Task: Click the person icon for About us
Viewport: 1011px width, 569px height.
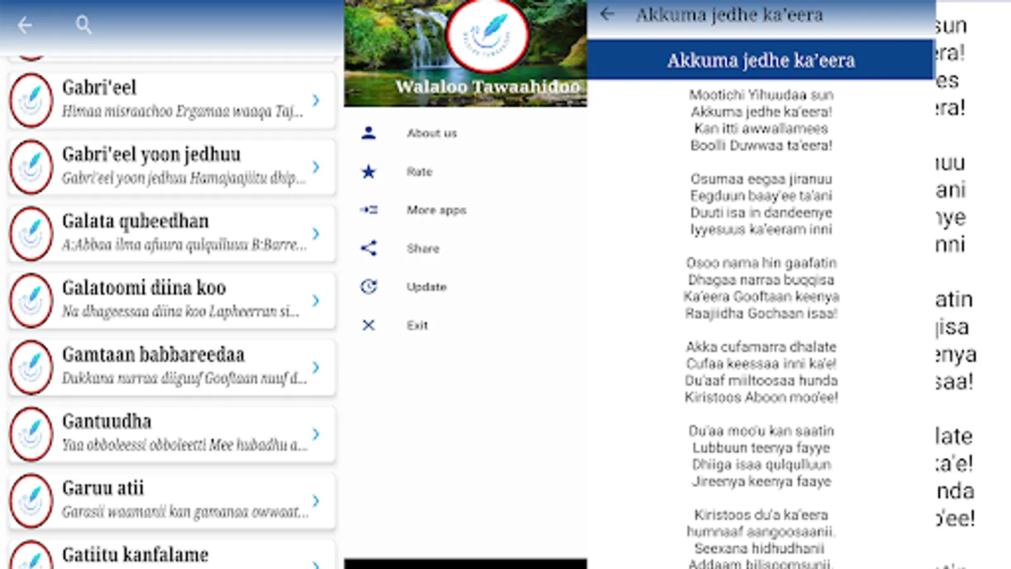Action: coord(368,133)
